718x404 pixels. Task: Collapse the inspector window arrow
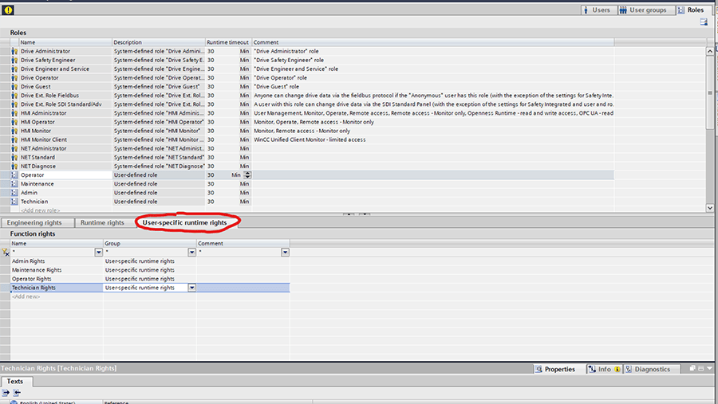click(710, 368)
